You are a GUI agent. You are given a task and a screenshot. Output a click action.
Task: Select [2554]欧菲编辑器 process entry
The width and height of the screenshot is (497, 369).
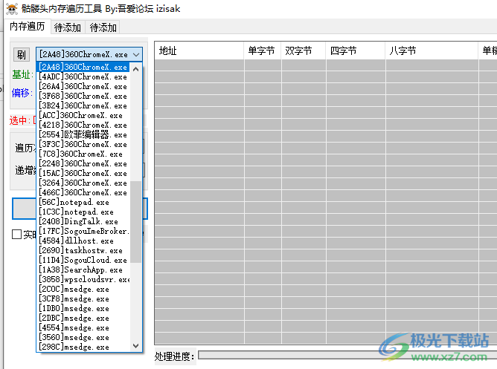click(80, 135)
